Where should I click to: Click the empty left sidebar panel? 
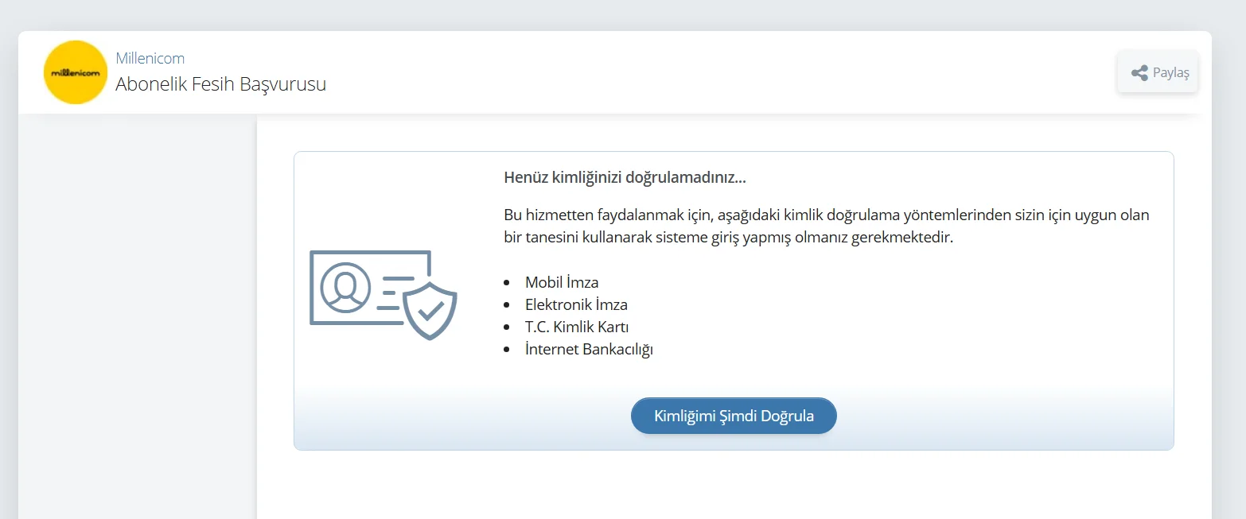135,318
